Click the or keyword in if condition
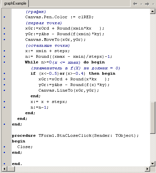 [62, 74]
